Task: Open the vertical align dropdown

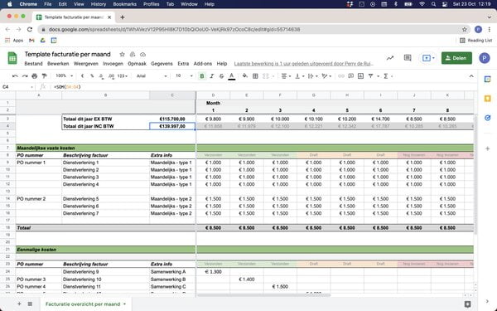Action: (299, 76)
